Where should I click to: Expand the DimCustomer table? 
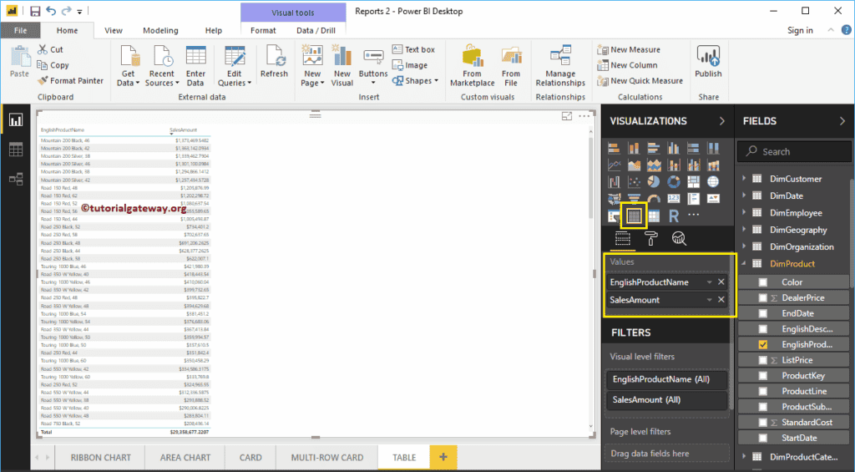[744, 179]
